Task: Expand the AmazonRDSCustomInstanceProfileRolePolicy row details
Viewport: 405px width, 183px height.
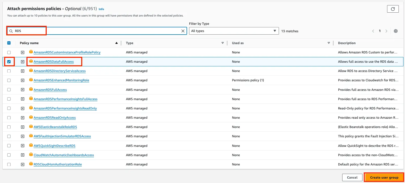Action: point(23,52)
